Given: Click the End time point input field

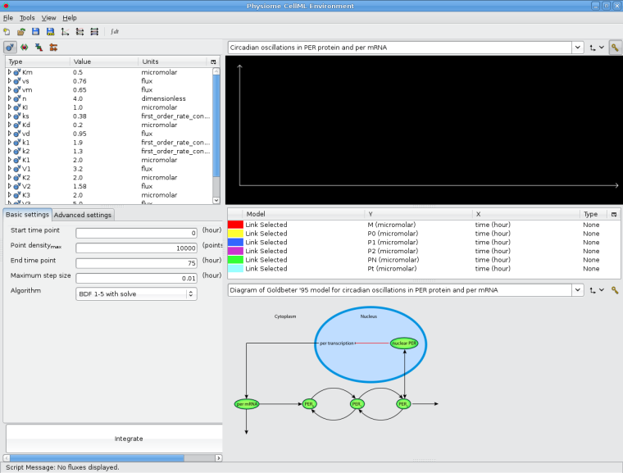Looking at the screenshot, I should point(136,263).
